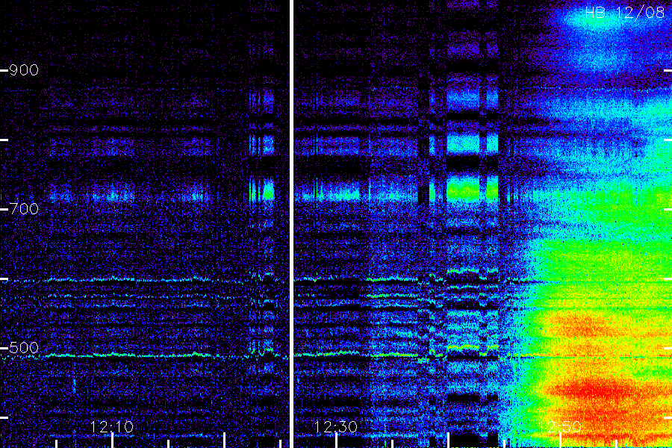Click the HB 12/08 header label
This screenshot has height=448, width=672.
coord(624,13)
